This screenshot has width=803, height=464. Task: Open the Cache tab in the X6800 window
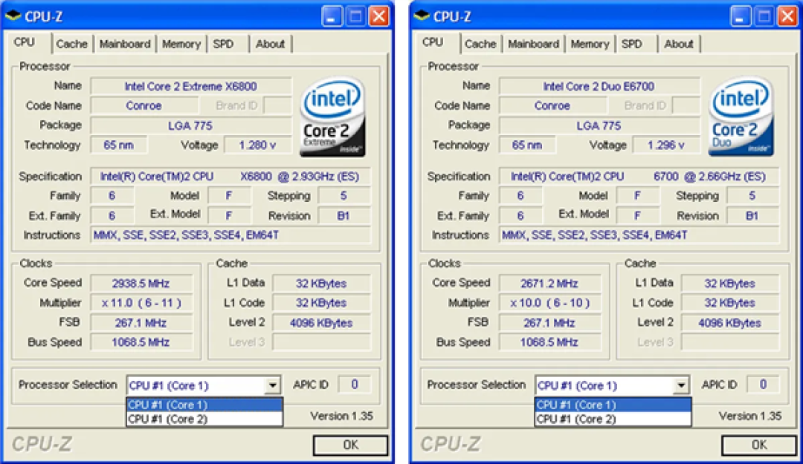(71, 44)
